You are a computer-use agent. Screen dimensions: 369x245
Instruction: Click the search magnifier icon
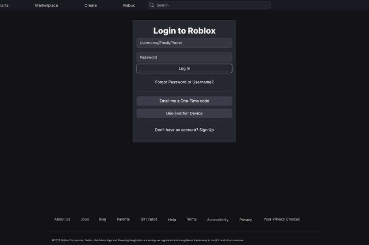(152, 5)
